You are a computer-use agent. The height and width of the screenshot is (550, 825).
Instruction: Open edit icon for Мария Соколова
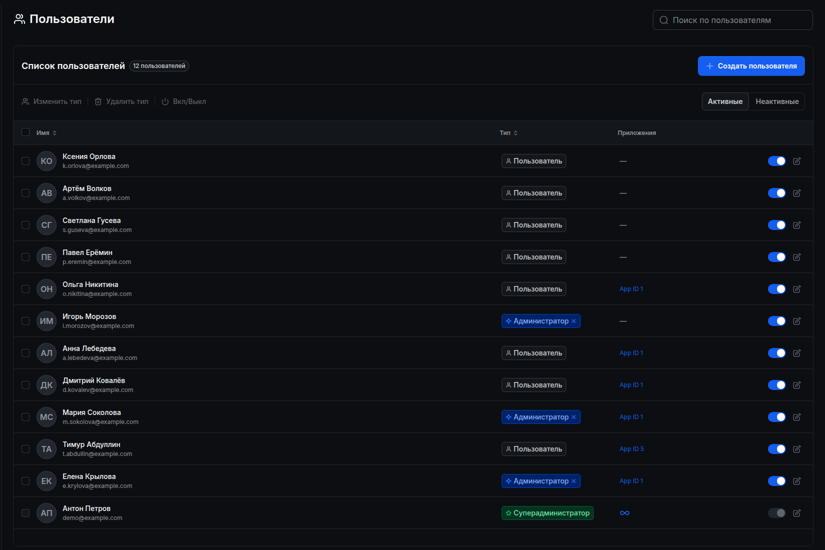tap(797, 417)
